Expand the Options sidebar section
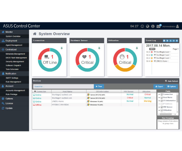Viewport: 182px width, 151px height. [x=9, y=98]
